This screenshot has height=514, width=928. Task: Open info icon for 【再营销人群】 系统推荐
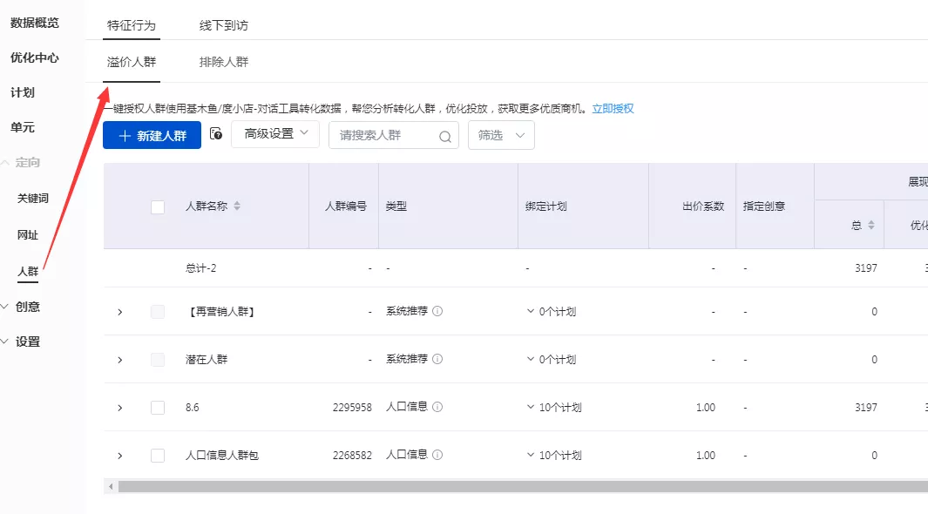(437, 311)
